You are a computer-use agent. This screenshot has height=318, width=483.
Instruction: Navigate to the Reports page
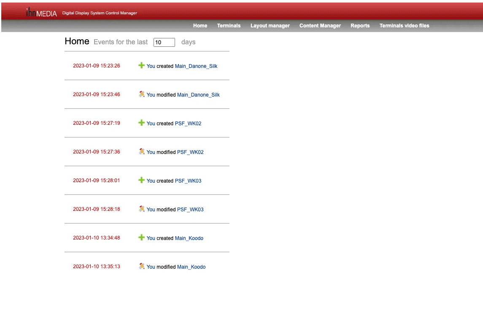tap(360, 26)
